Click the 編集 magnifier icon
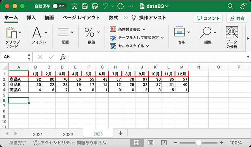 206,32
